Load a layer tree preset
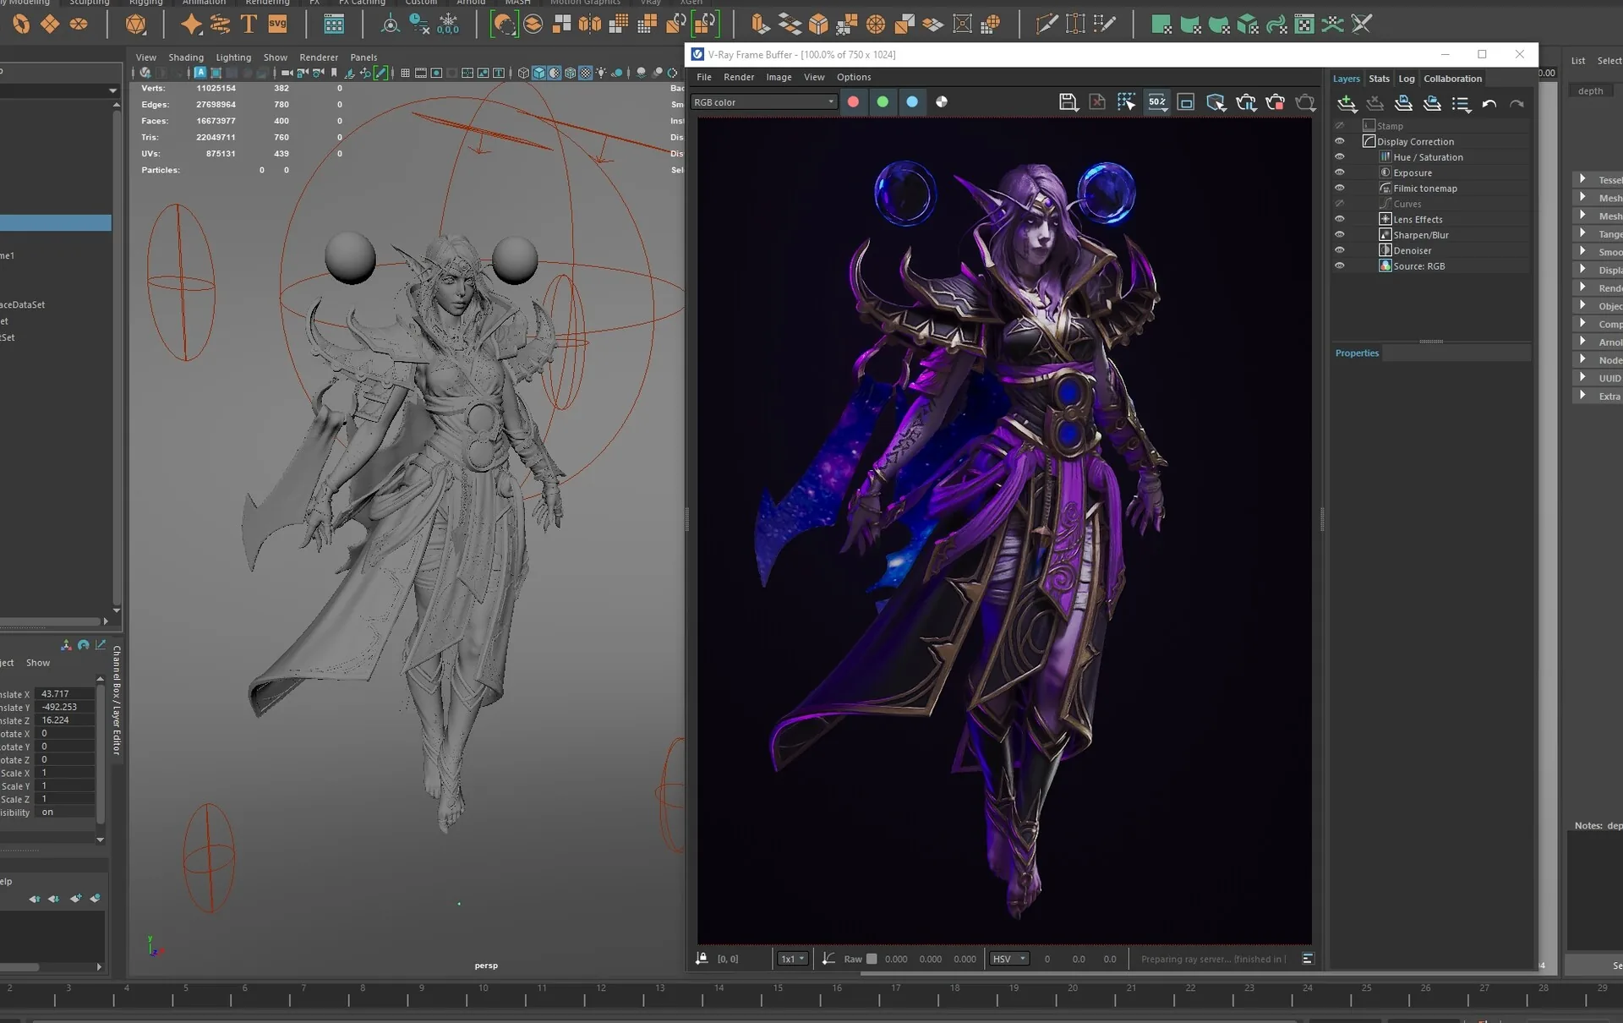1623x1023 pixels. [x=1432, y=103]
